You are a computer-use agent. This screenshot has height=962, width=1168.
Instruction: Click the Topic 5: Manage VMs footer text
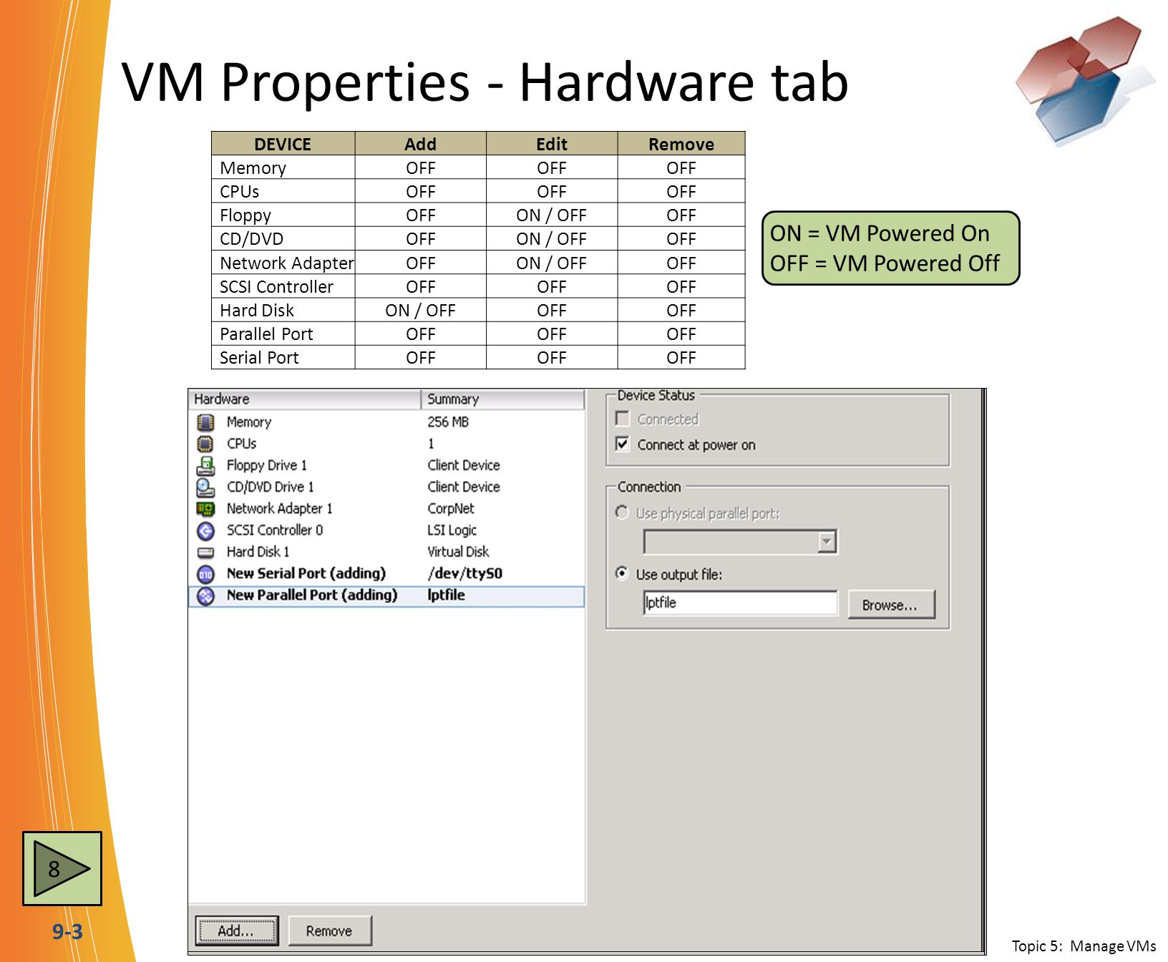pyautogui.click(x=1084, y=946)
